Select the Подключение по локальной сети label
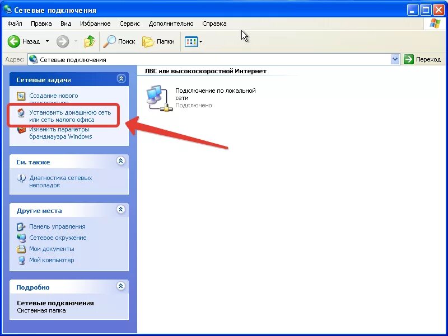 [216, 94]
